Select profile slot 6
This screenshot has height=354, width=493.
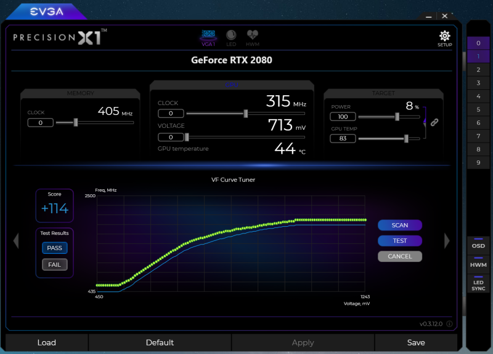coord(478,122)
